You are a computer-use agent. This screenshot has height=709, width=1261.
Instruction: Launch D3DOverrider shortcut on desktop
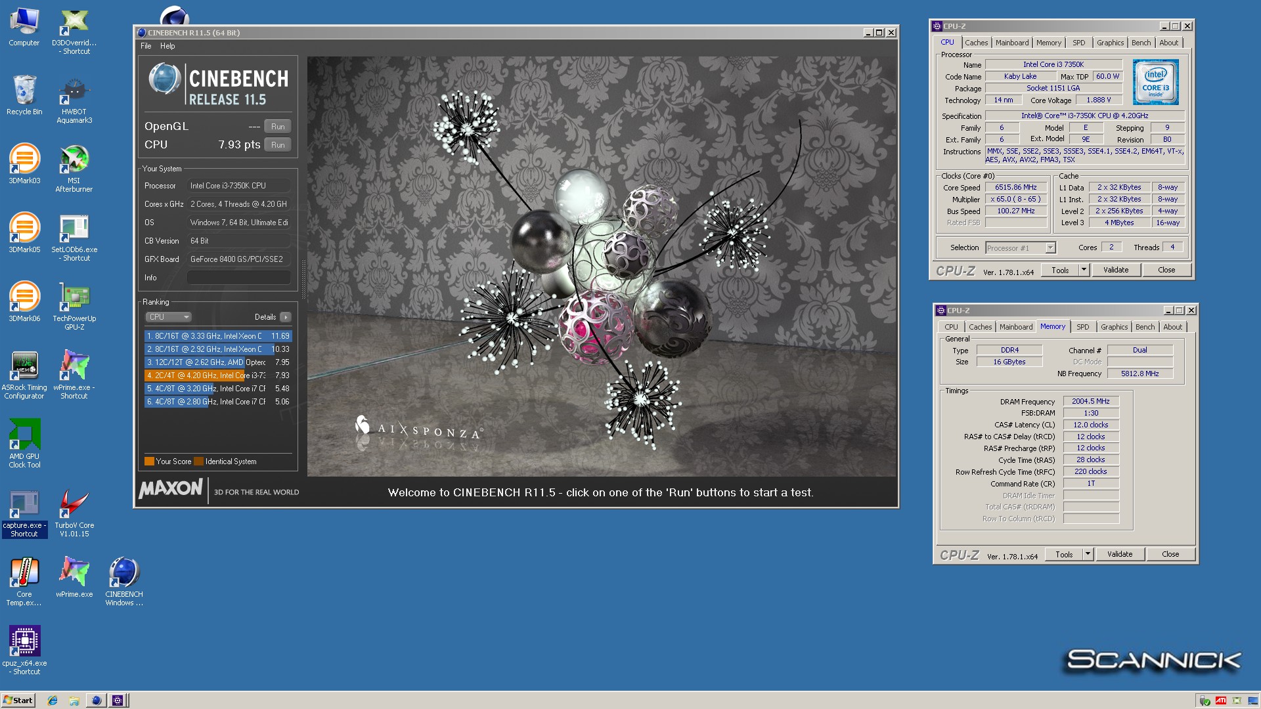click(x=74, y=32)
